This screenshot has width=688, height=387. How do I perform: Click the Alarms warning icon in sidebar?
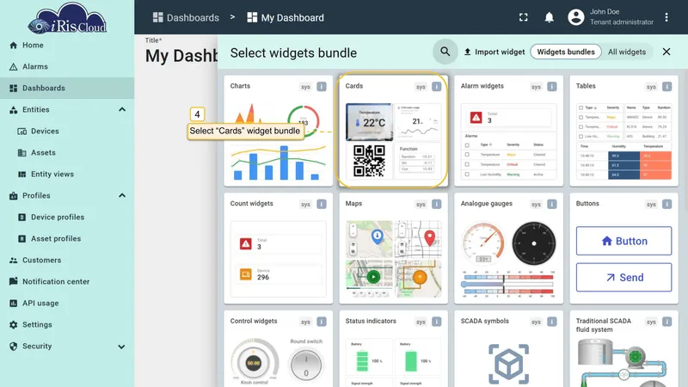pos(13,67)
